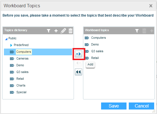Select Q3 sales in Workboard topics list
157x114 pixels.
click(97, 51)
